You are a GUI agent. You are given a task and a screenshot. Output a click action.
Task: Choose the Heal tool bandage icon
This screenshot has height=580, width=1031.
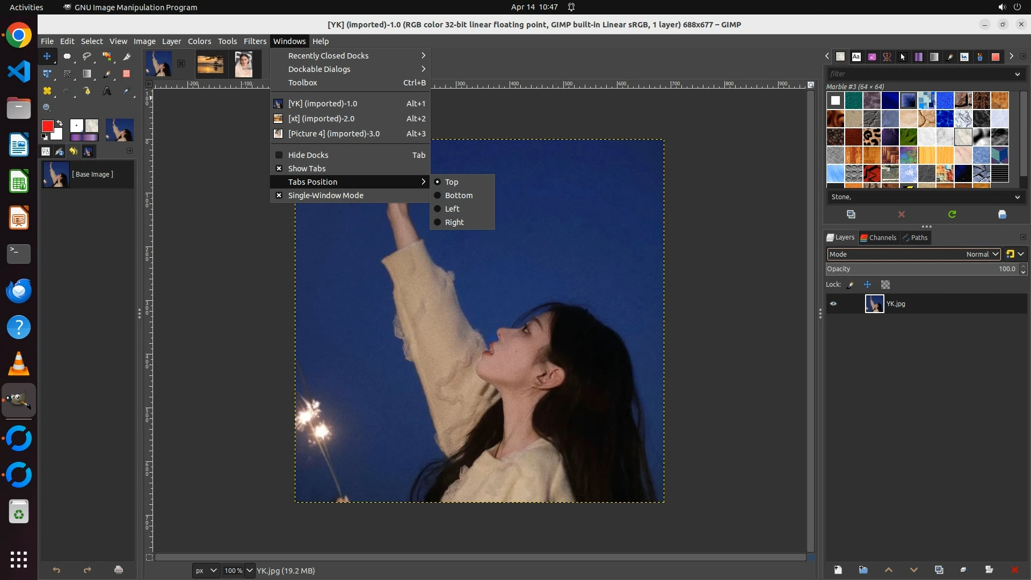47,91
